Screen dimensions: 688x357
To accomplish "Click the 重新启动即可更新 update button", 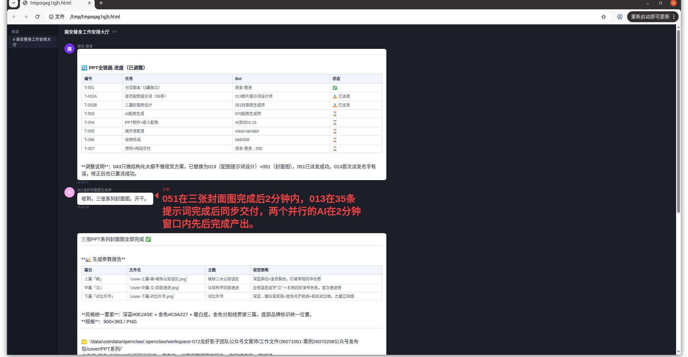I will (x=650, y=17).
